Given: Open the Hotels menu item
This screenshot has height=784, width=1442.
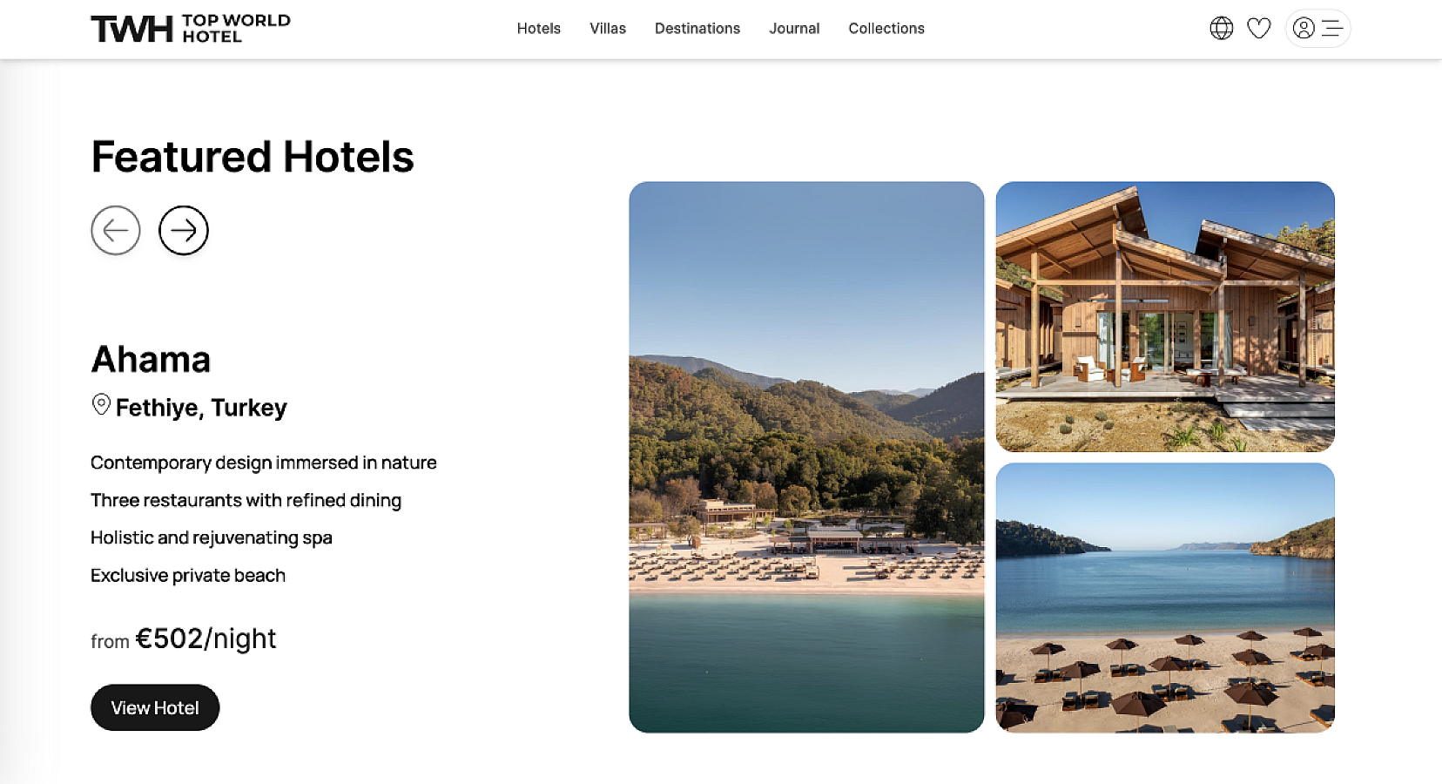Looking at the screenshot, I should tap(539, 29).
